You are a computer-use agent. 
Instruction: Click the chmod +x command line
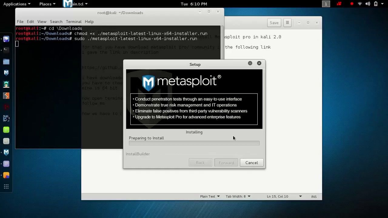pos(111,33)
